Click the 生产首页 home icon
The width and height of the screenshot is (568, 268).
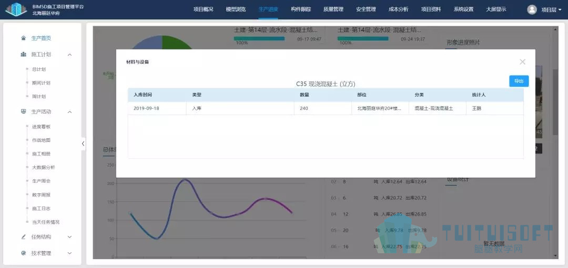[x=24, y=38]
